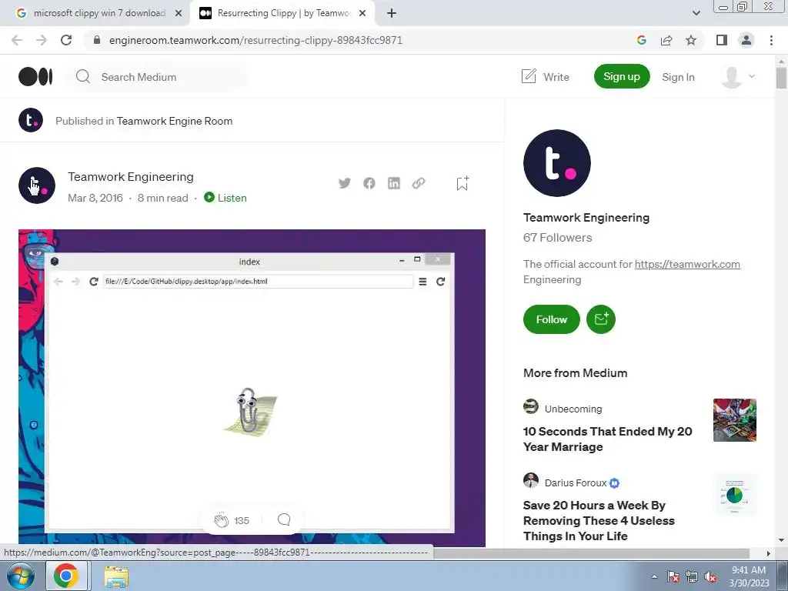Switch to microsoft clippy win 7 download tab
The image size is (788, 591).
(99, 13)
